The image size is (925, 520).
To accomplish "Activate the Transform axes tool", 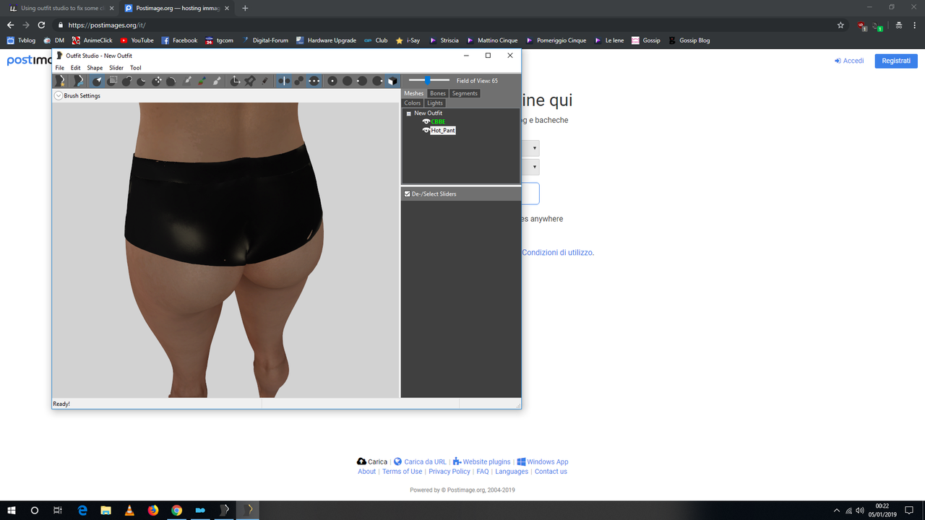I will [x=235, y=81].
